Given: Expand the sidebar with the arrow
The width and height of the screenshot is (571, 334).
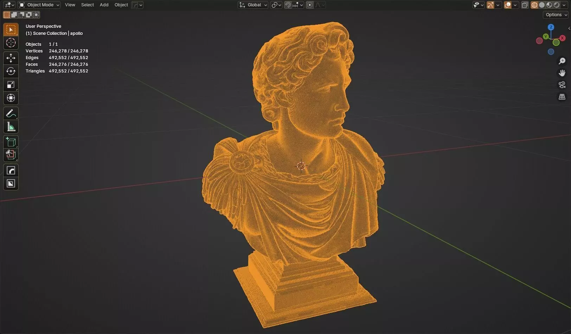Looking at the screenshot, I should tap(569, 29).
